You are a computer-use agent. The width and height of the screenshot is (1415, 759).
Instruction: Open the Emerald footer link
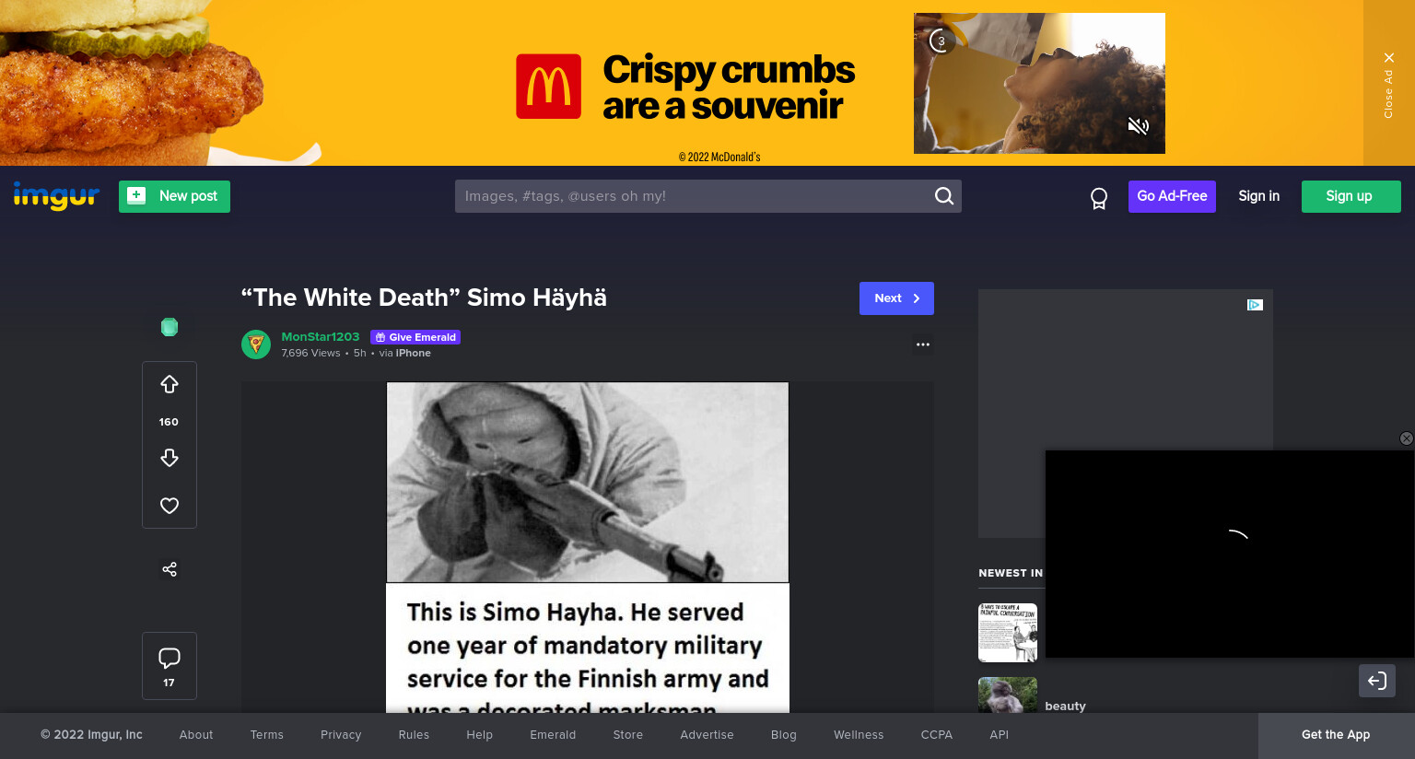553,735
